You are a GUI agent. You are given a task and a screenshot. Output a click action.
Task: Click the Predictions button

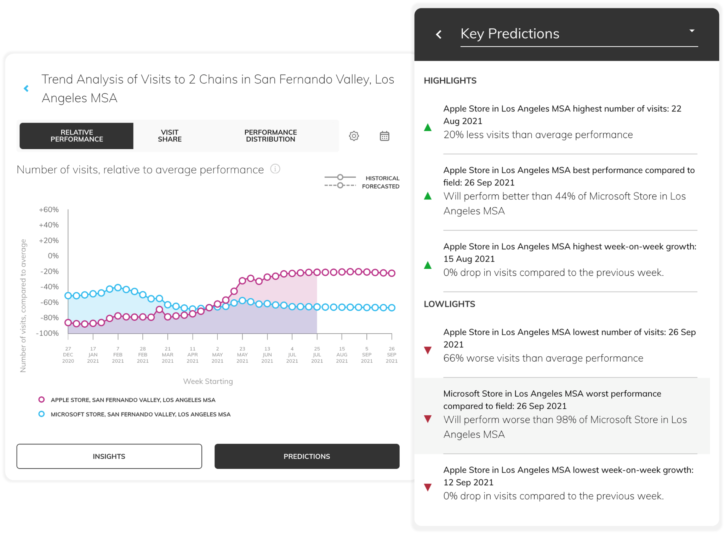pos(307,456)
